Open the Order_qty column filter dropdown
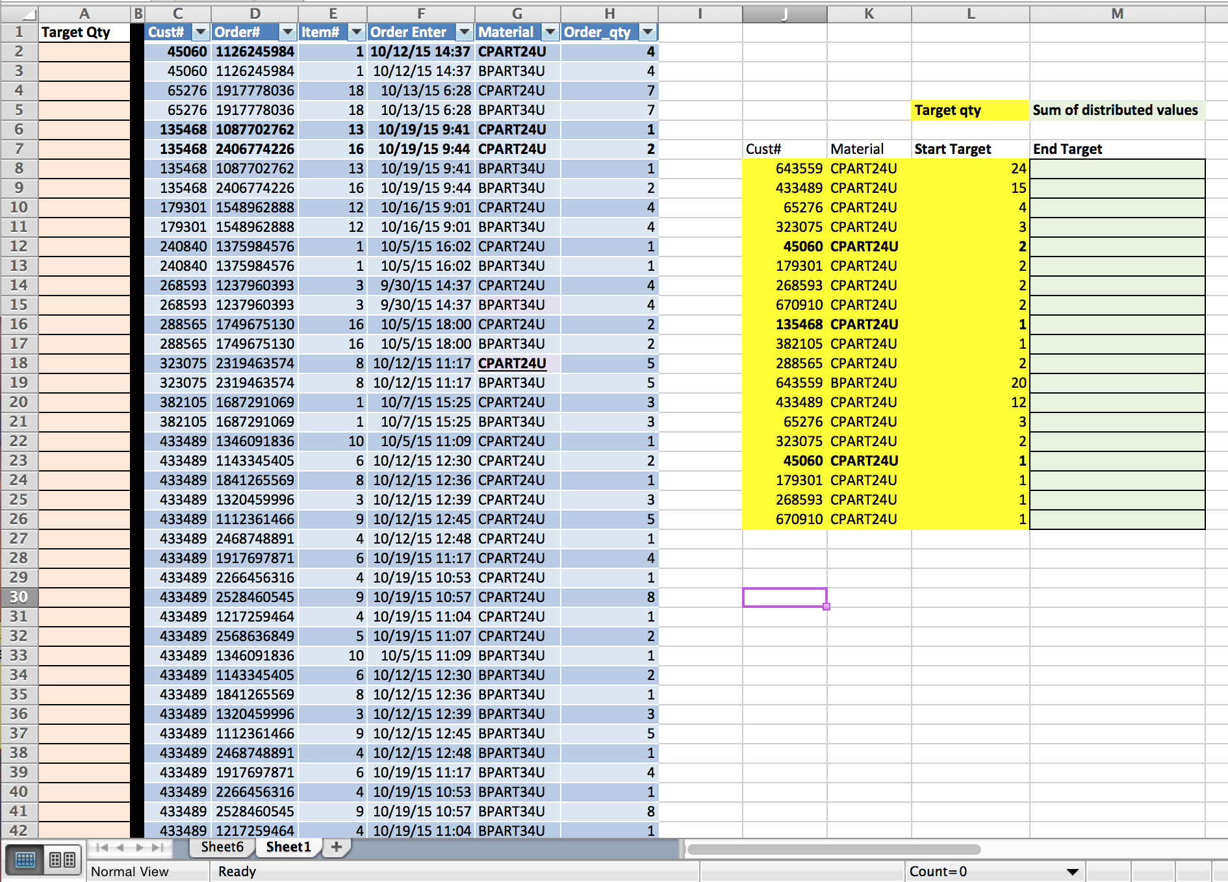This screenshot has height=882, width=1228. pyautogui.click(x=648, y=32)
